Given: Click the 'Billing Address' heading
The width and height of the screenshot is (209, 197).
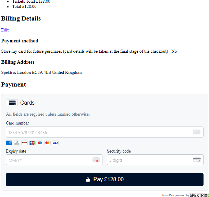Looking at the screenshot, I should [x=18, y=62].
